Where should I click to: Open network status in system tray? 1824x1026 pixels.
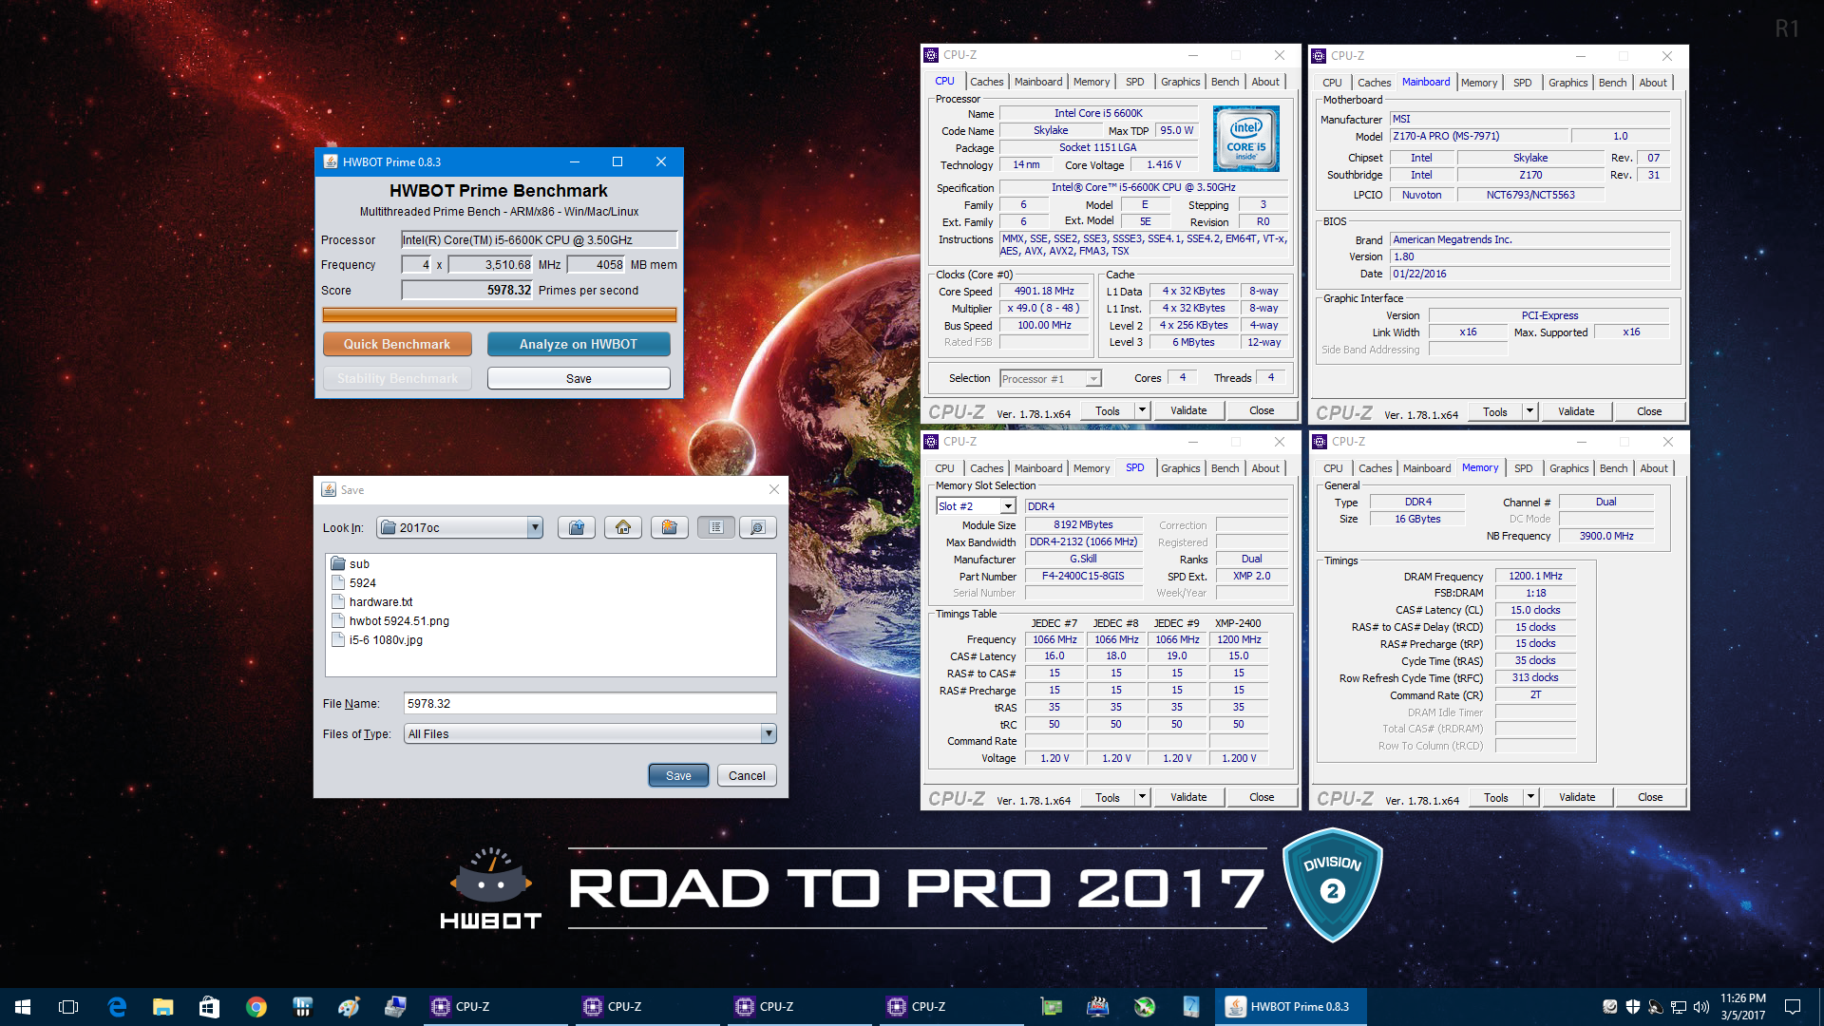(1679, 1006)
